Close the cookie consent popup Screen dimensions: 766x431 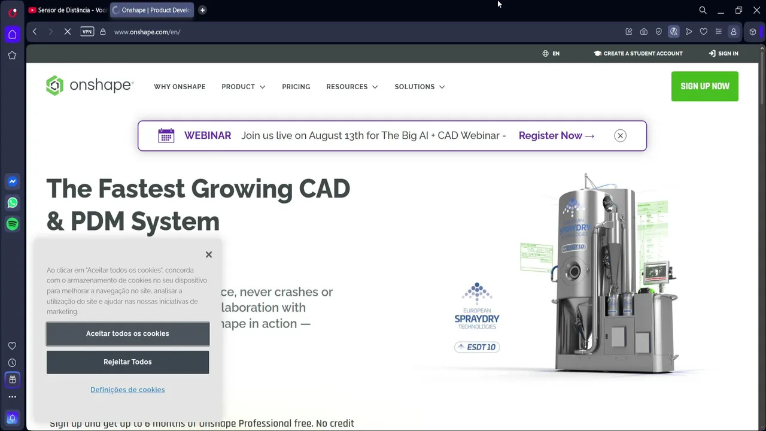pyautogui.click(x=209, y=254)
